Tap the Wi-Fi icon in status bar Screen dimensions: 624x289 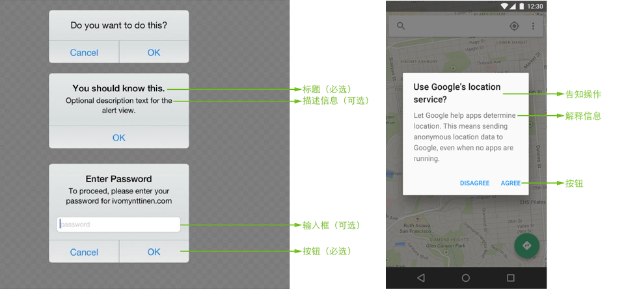click(504, 6)
